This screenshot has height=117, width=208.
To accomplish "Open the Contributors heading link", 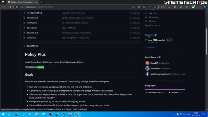I will pyautogui.click(x=151, y=57).
